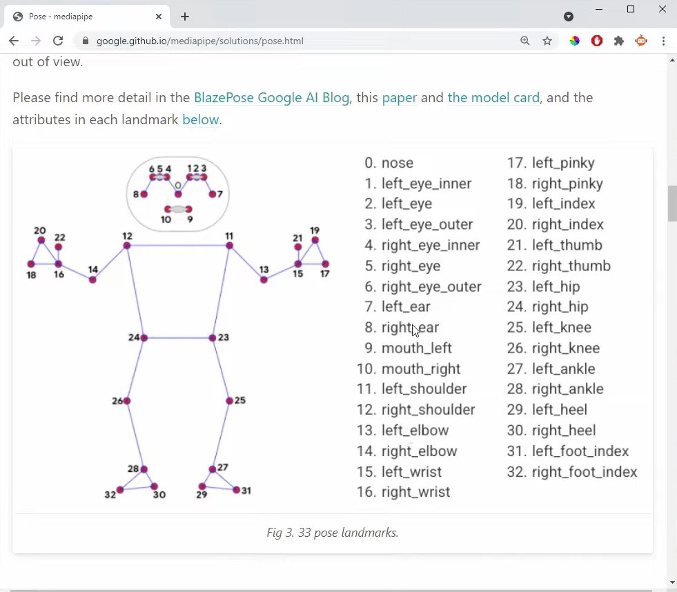This screenshot has height=592, width=677.
Task: Click '18. right_pinky' entry
Action: [555, 184]
